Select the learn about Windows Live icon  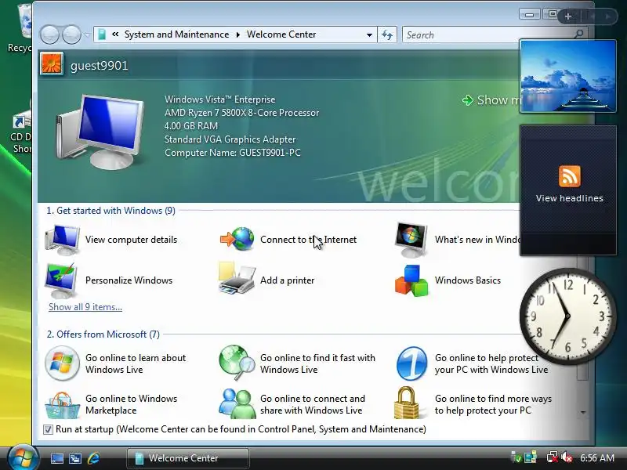click(62, 363)
